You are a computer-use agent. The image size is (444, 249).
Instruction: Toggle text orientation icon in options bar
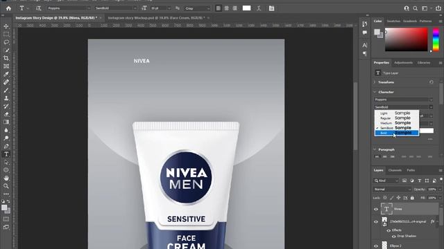[x=39, y=8]
